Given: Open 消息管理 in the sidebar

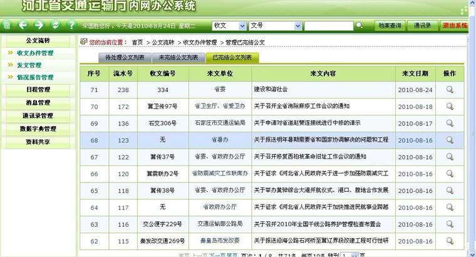Looking at the screenshot, I should (38, 103).
